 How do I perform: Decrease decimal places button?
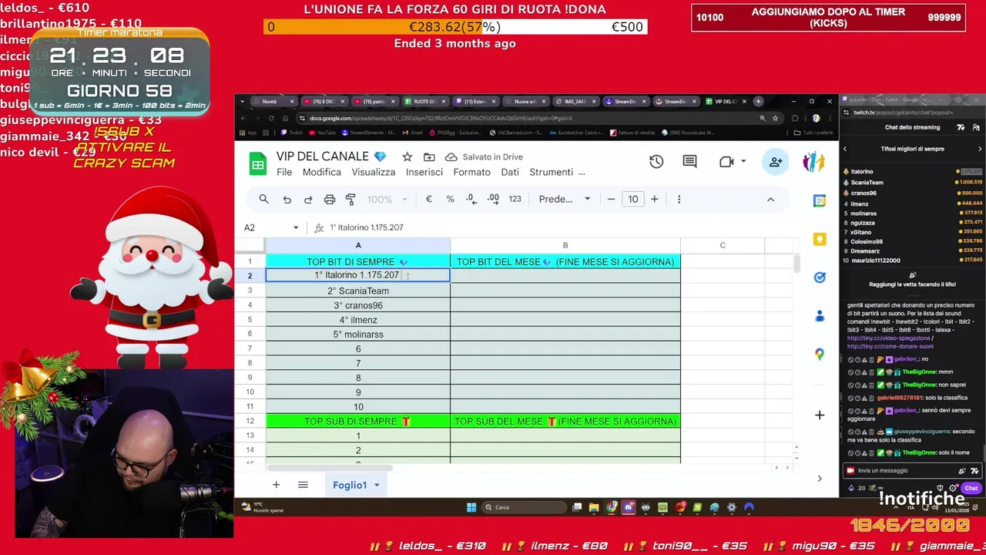[471, 199]
